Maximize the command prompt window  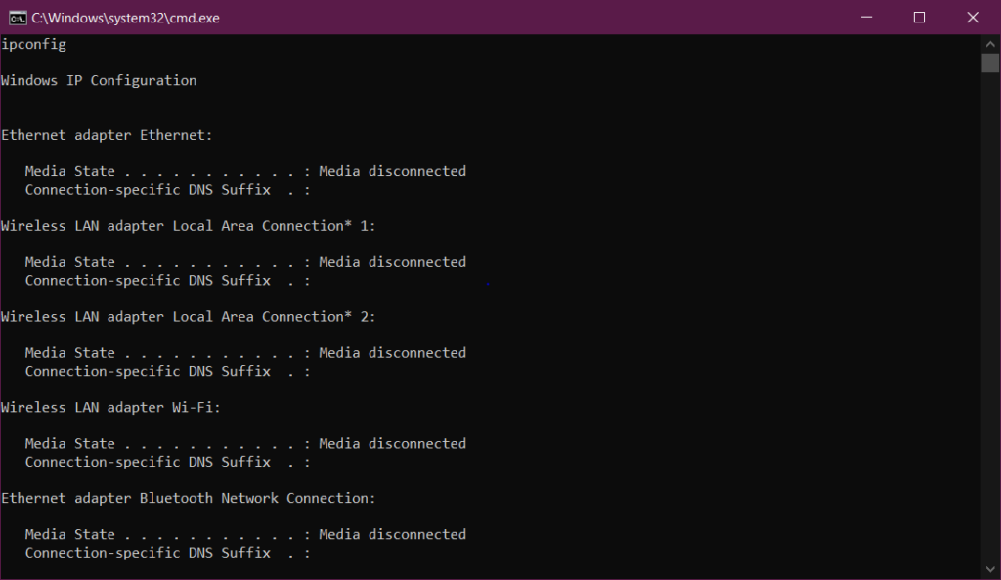click(919, 17)
